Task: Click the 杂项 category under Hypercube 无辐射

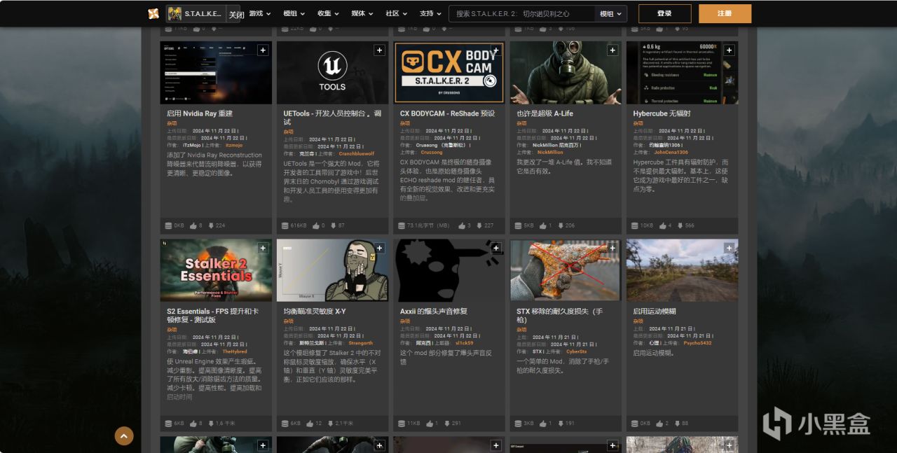Action: click(638, 123)
